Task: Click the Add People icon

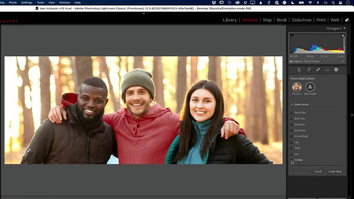Action: click(x=310, y=87)
